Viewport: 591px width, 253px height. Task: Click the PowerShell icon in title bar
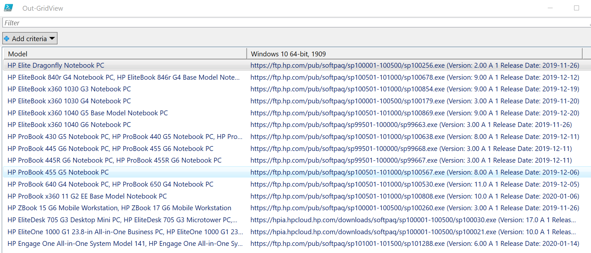click(8, 8)
